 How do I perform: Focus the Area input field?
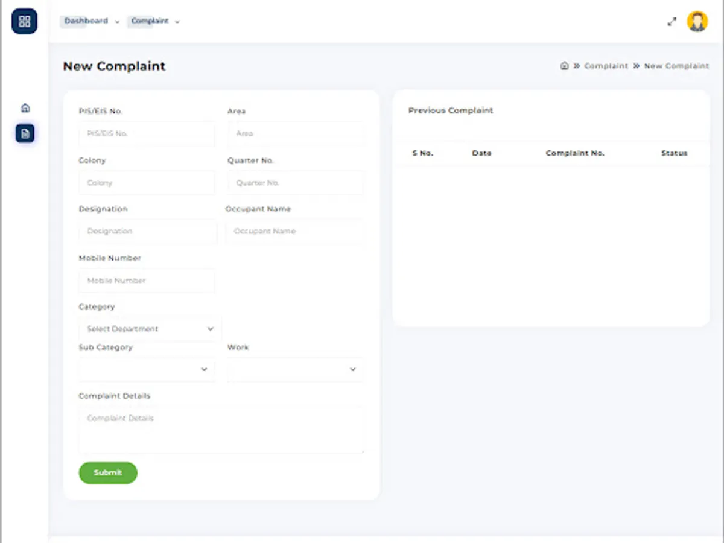295,134
